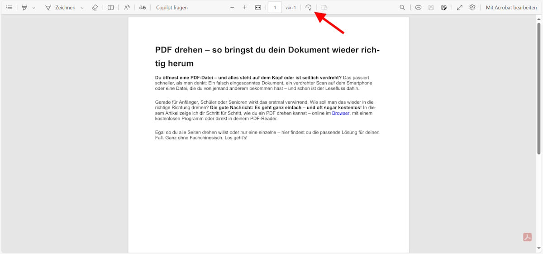Activate the Zeichnen drawing tool
Viewport: 543px width, 254px height.
click(60, 8)
